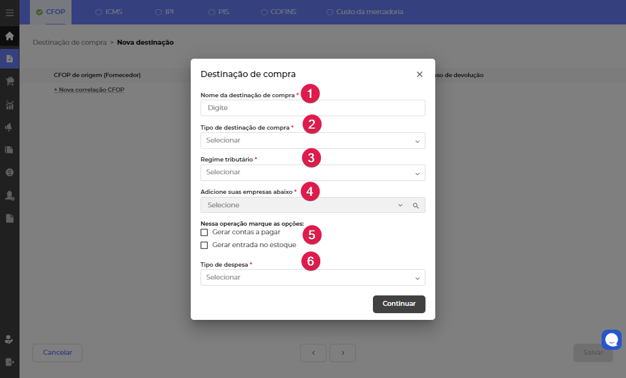Open the hamburger menu in sidebar

click(x=9, y=12)
